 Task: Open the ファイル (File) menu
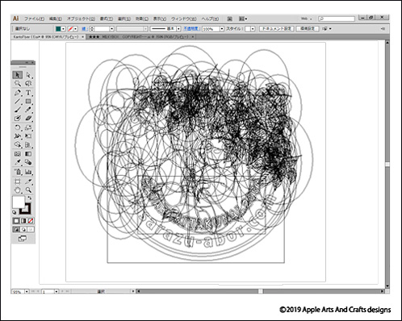35,19
